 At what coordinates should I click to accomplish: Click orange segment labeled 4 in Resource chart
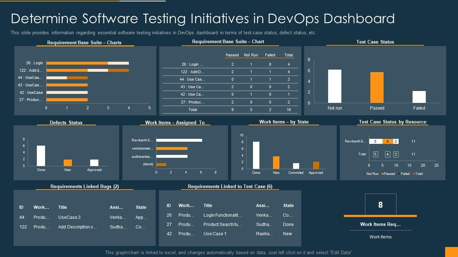388,141
